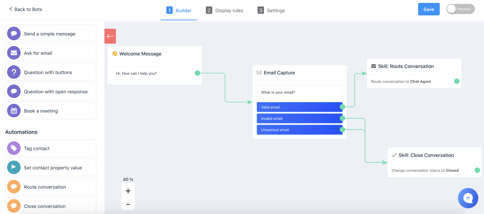Select the Invalid email button
The width and height of the screenshot is (484, 214).
[x=299, y=118]
